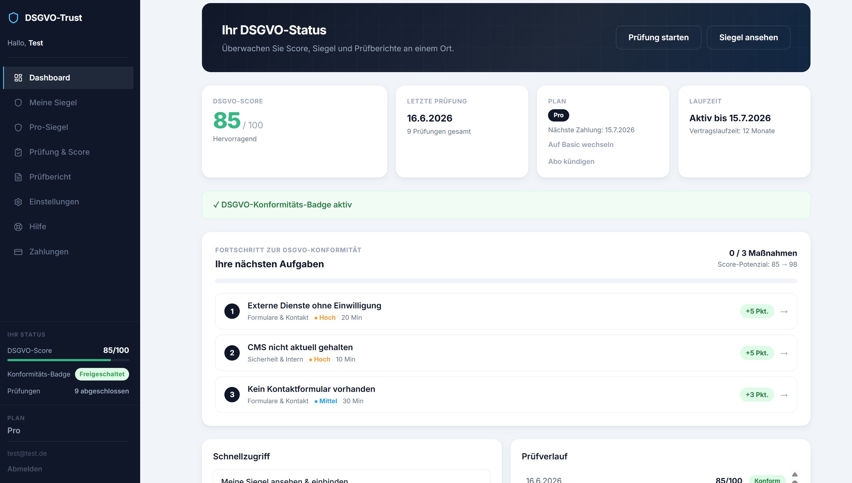Click the shield icon beside Meine Siegel
852x483 pixels.
(x=18, y=103)
